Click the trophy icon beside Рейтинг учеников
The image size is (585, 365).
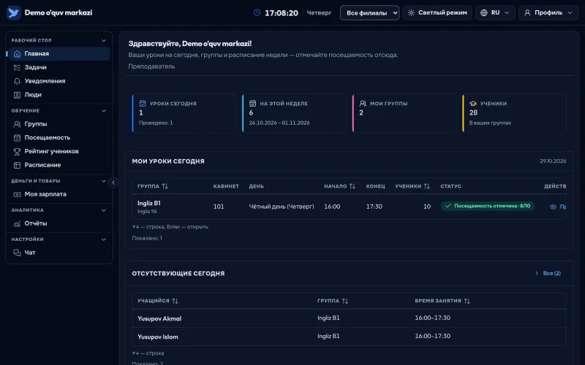[x=17, y=152]
